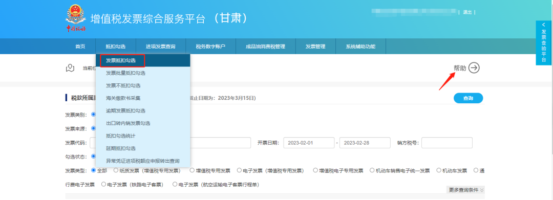Open the 系统辅助功能 menu
This screenshot has width=553, height=200.
click(x=360, y=47)
